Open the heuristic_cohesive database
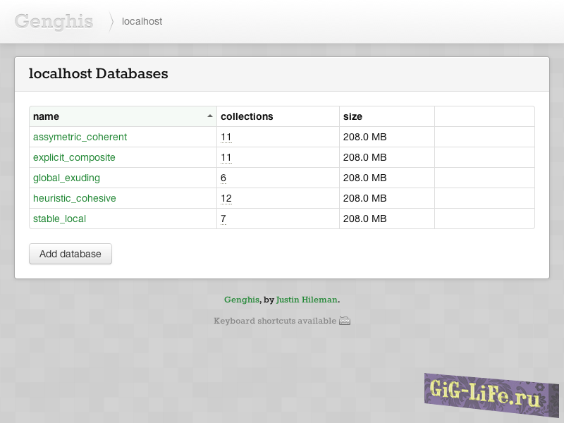This screenshot has width=564, height=423. pyautogui.click(x=74, y=198)
